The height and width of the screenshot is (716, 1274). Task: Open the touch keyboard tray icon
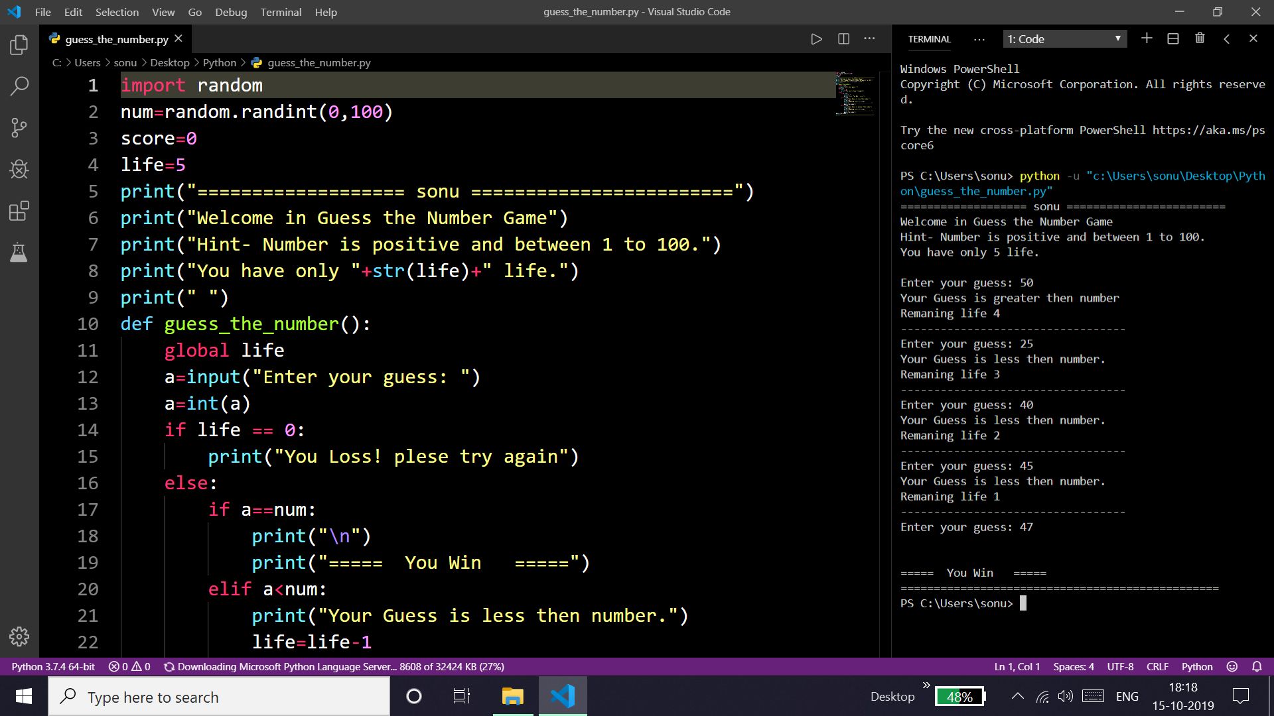pos(1093,696)
